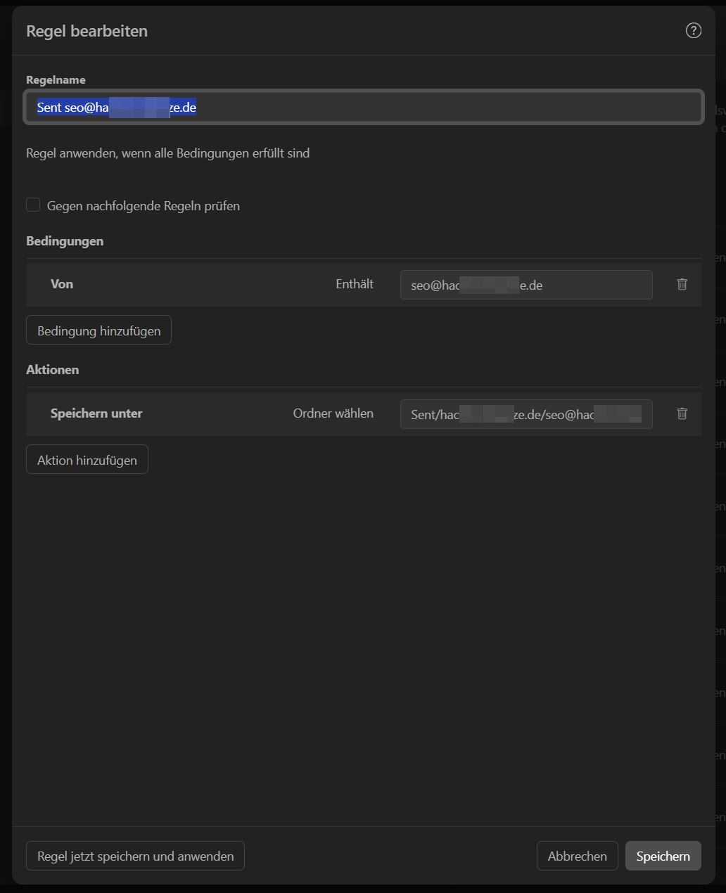Open the "Aktion hinzufügen" menu
Image resolution: width=726 pixels, height=893 pixels.
(87, 460)
